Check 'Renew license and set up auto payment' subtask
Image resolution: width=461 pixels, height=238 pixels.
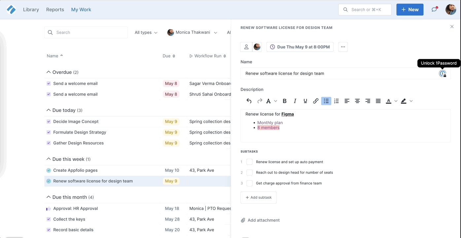tap(250, 162)
